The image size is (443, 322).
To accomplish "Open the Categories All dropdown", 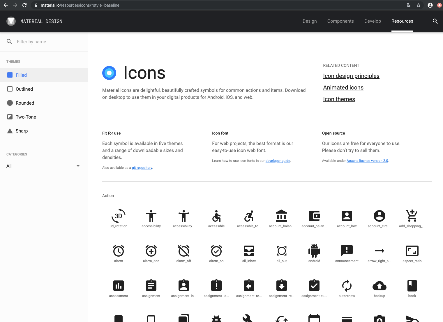I will tap(43, 166).
